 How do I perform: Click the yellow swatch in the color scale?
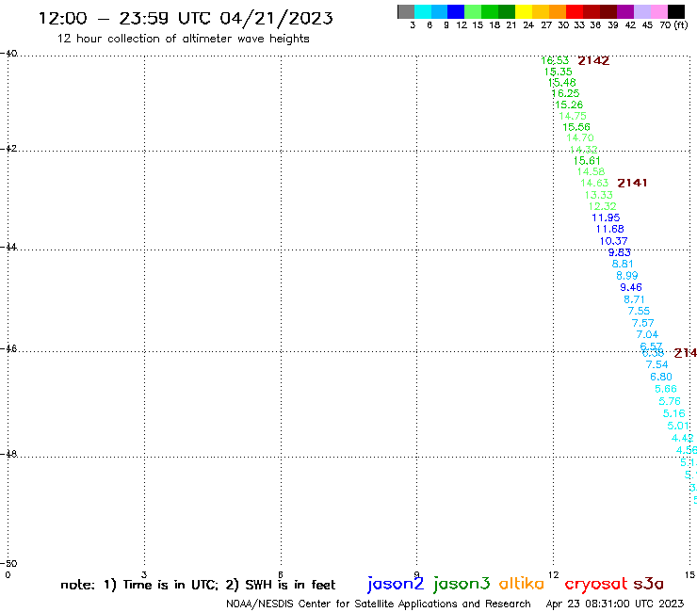pos(524,11)
